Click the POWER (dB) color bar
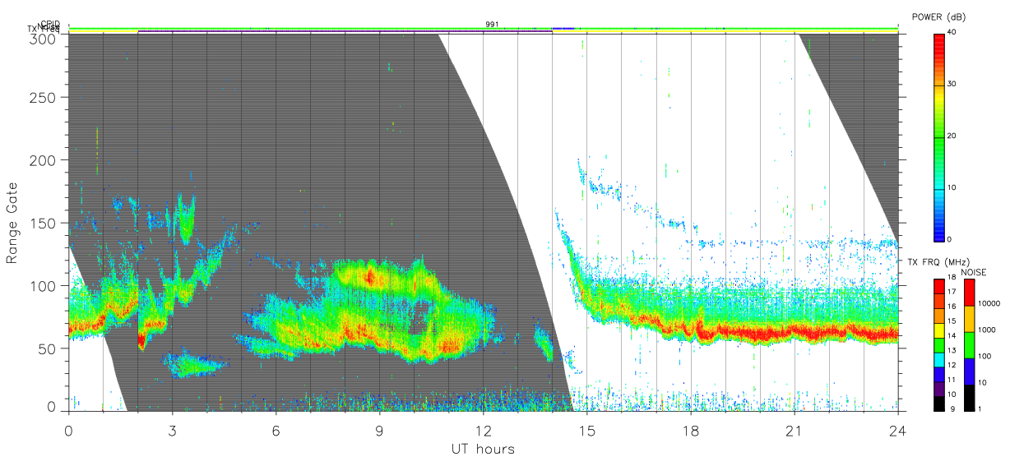The image size is (1010, 466). click(x=939, y=136)
